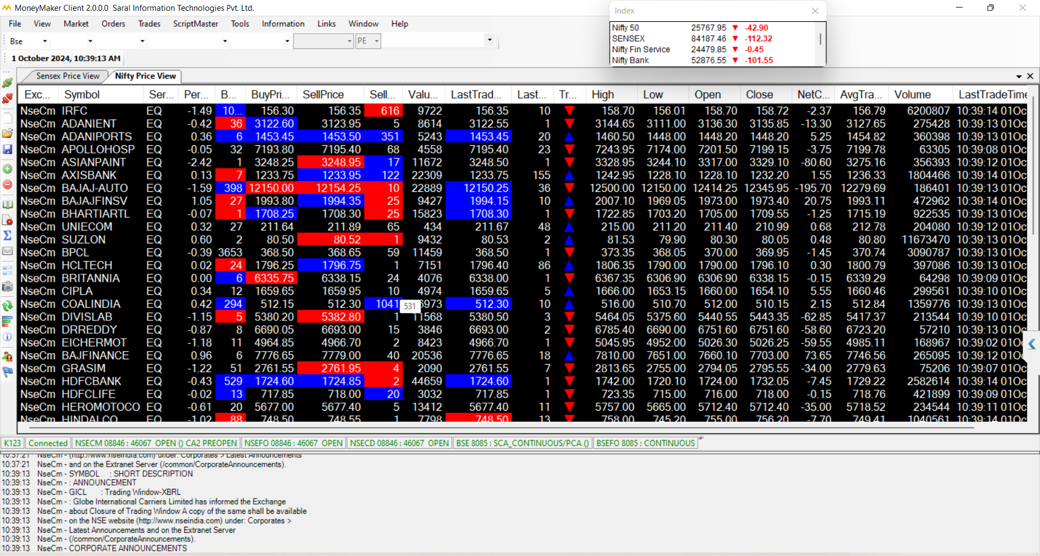Click the Open folder icon in sidebar
The width and height of the screenshot is (1040, 556).
click(8, 133)
